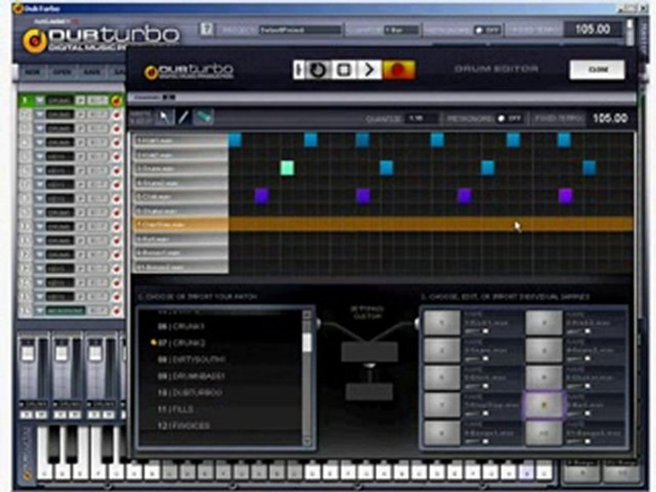Arm record on the green track 1
This screenshot has width=656, height=492.
click(116, 101)
